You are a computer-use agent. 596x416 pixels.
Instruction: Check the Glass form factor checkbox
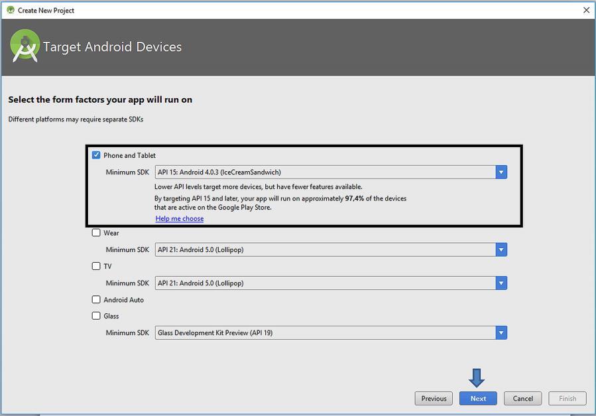coord(96,316)
